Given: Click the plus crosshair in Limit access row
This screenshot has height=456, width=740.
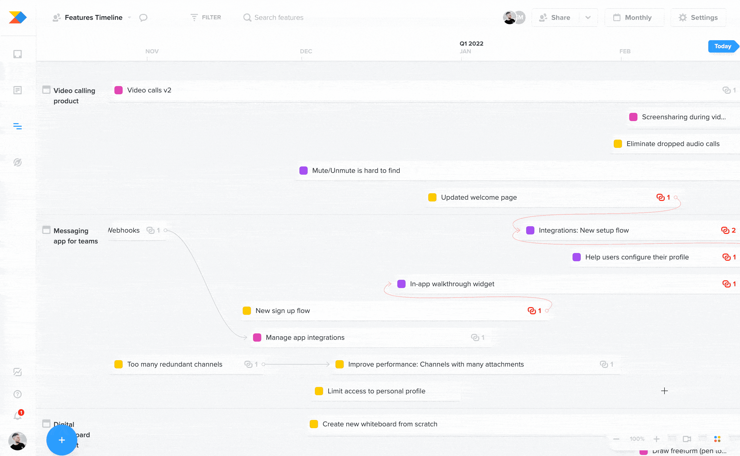Looking at the screenshot, I should coord(664,391).
